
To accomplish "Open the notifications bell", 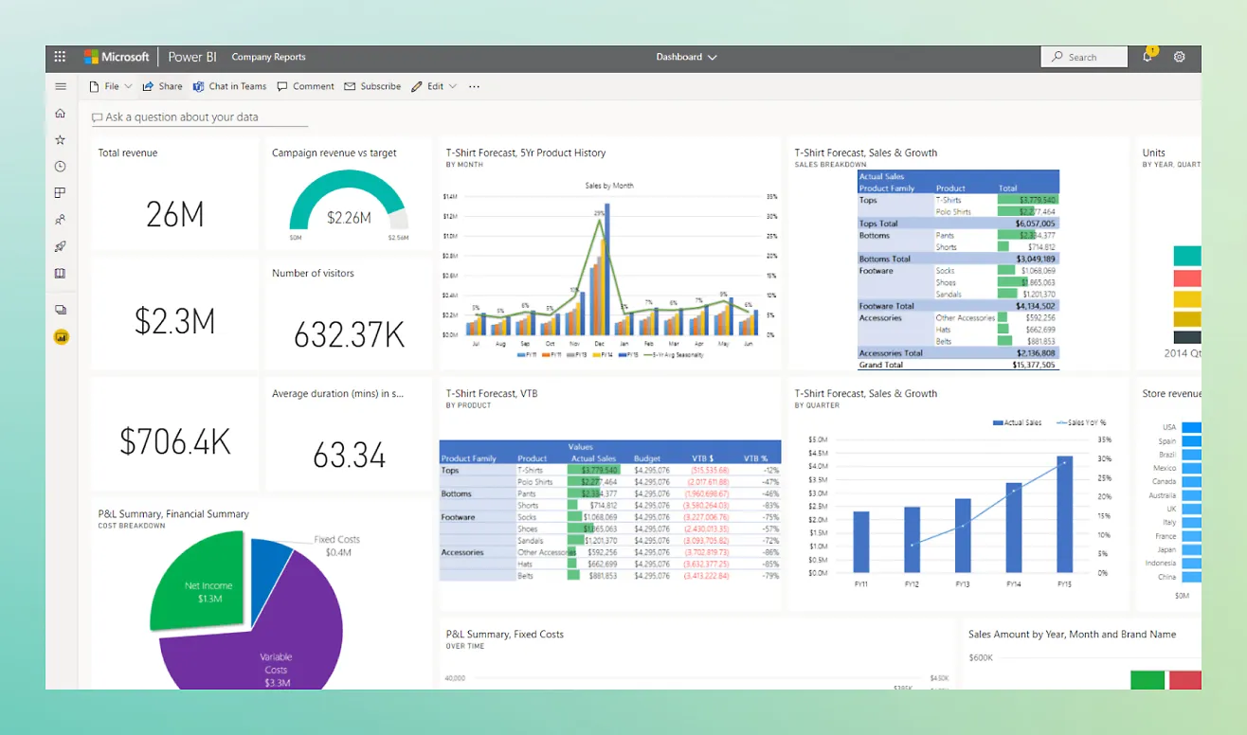I will point(1148,57).
